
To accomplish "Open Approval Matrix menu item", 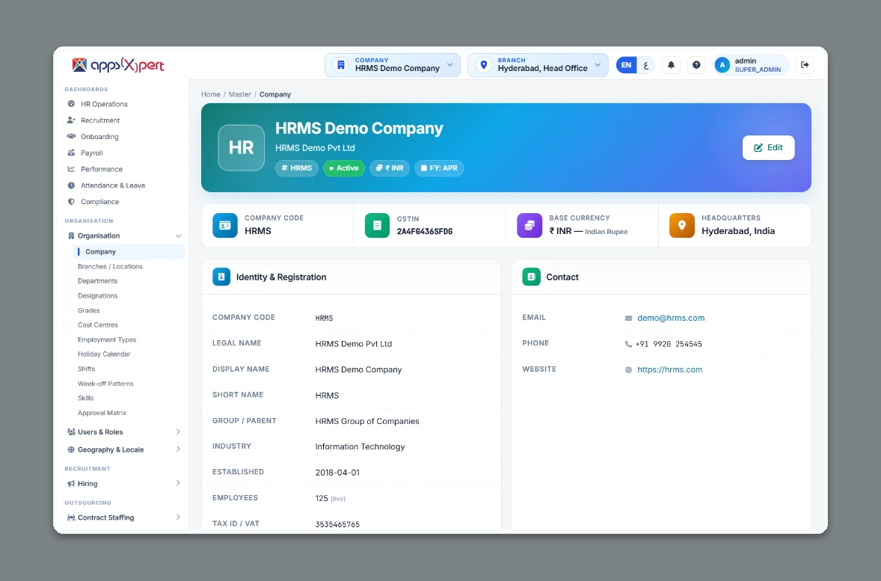I will (102, 413).
